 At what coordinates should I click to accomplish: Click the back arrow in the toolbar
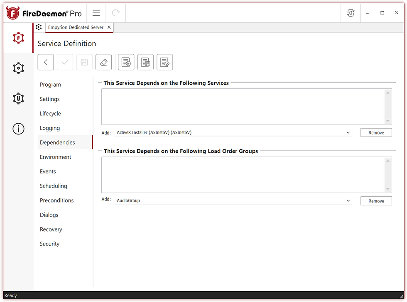point(46,62)
